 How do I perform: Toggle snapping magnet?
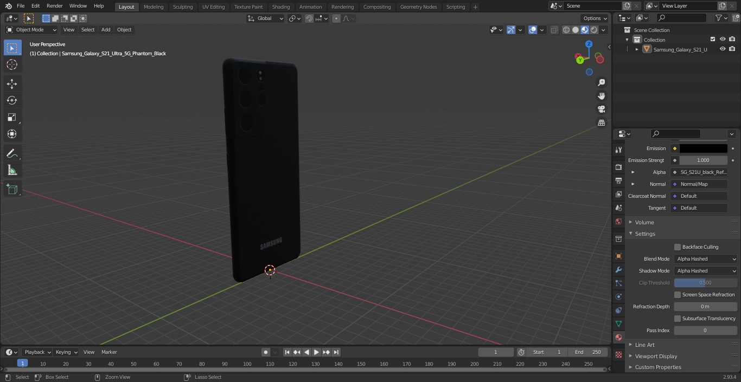point(309,18)
